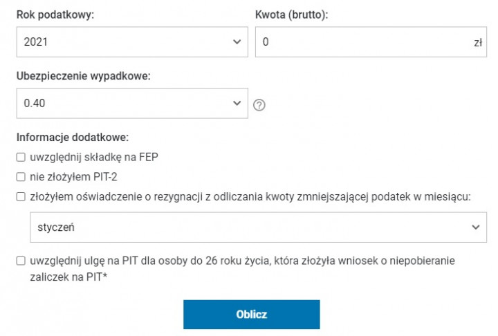This screenshot has height=336, width=498.
Task: Click the nie złożyłem PIT-2 label text
Action: coord(74,177)
